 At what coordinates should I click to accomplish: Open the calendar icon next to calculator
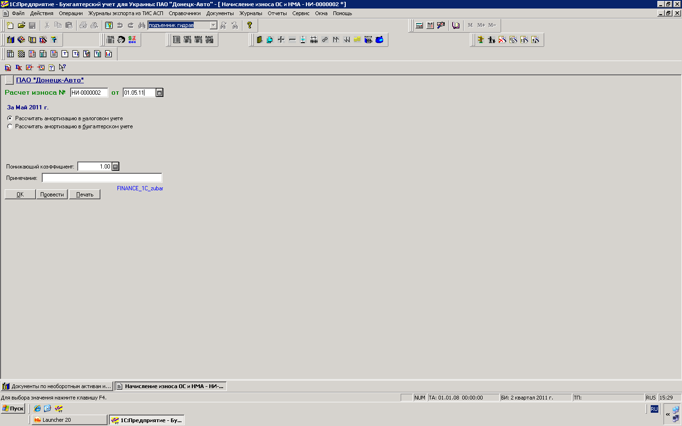tap(430, 25)
